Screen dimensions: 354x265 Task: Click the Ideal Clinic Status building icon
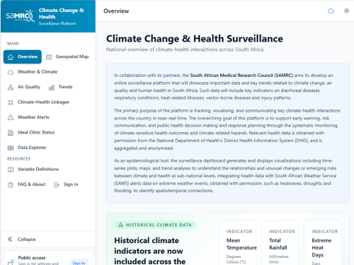(x=11, y=133)
